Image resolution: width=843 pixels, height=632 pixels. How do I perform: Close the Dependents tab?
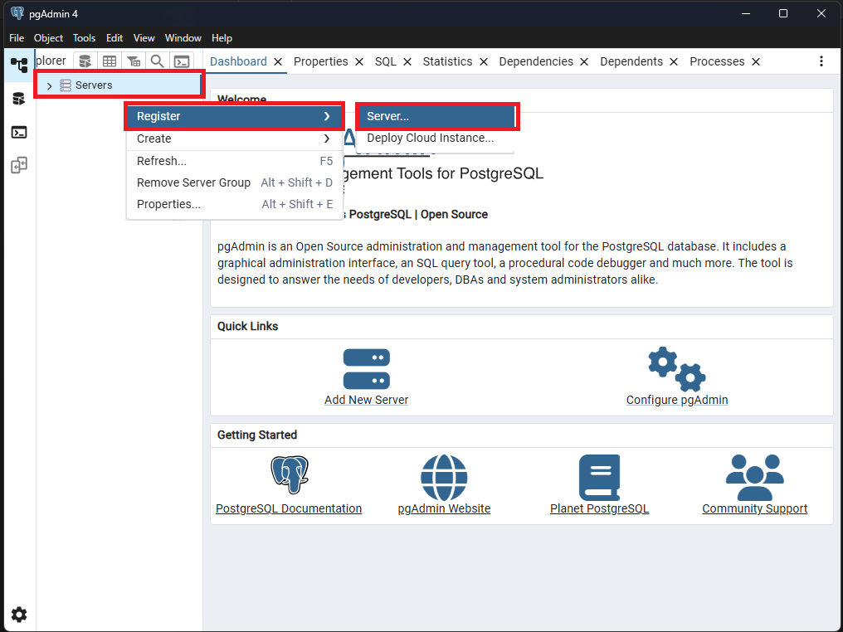(674, 62)
